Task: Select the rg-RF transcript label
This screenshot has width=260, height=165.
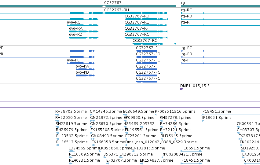Action: pos(186,22)
